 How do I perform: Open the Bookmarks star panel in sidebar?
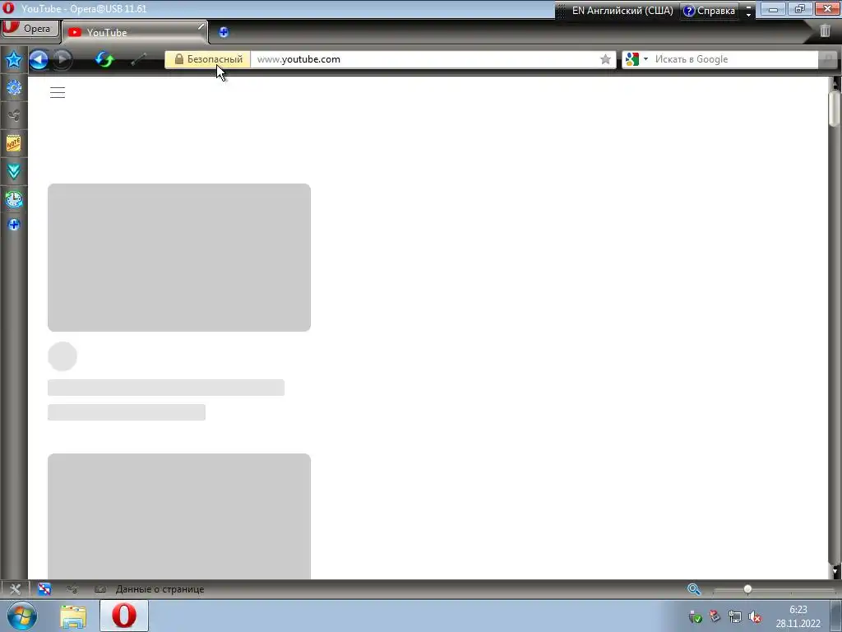point(14,59)
